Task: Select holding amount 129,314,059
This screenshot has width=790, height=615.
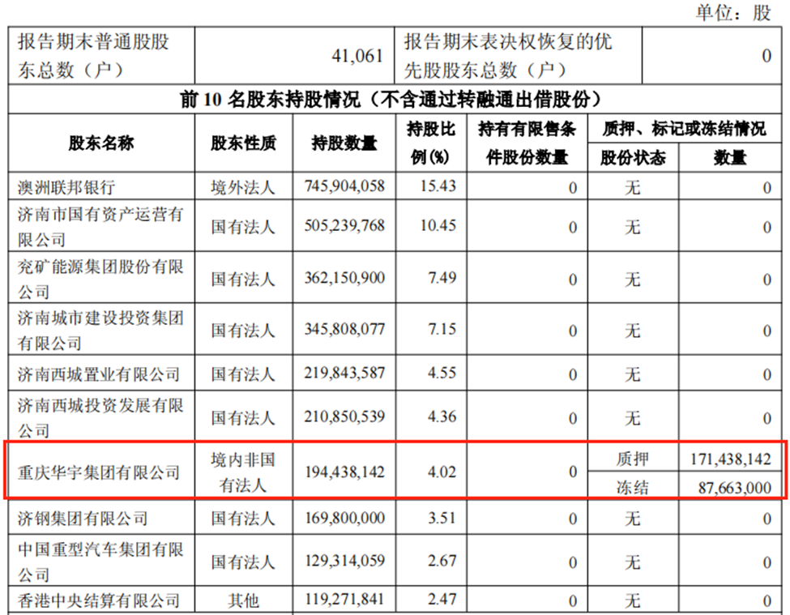Action: click(344, 561)
